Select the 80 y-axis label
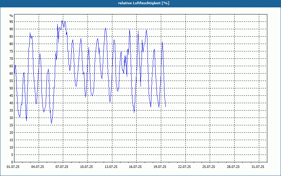 tap(11, 44)
